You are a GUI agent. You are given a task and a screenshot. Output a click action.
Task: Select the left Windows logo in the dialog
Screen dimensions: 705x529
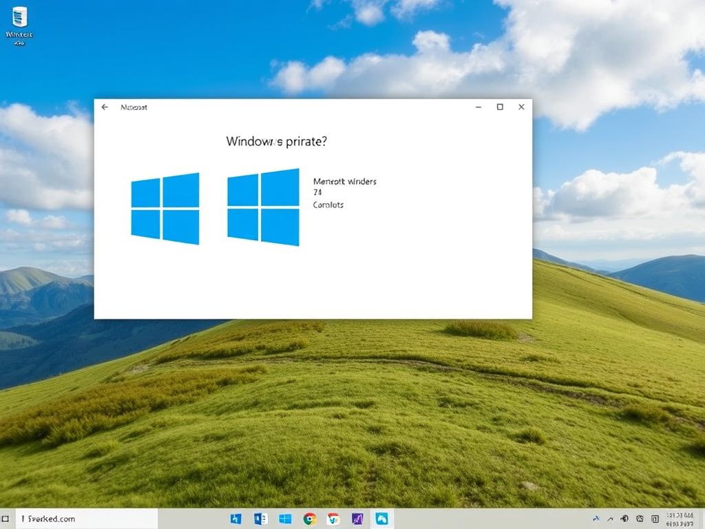point(165,208)
